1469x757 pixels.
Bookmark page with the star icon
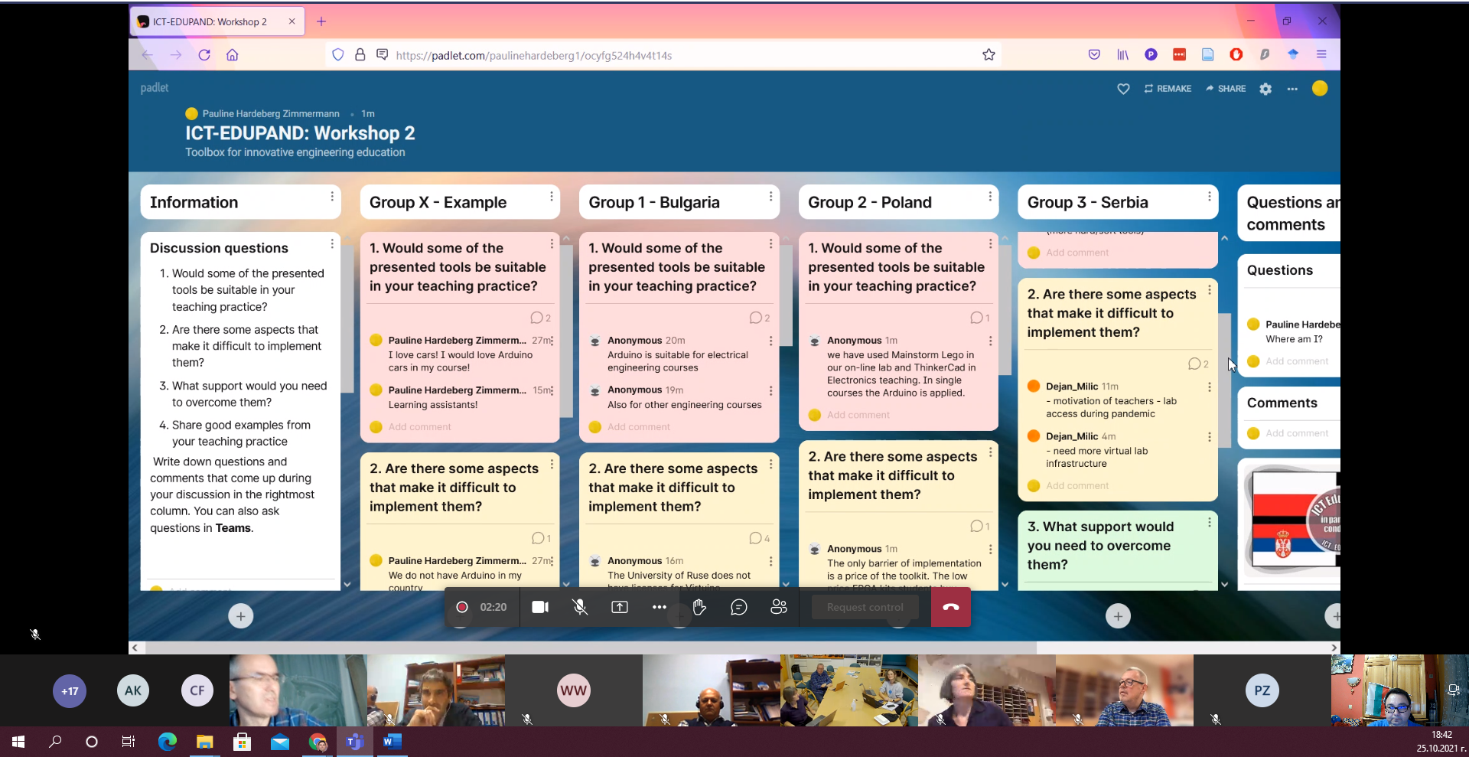pos(989,55)
